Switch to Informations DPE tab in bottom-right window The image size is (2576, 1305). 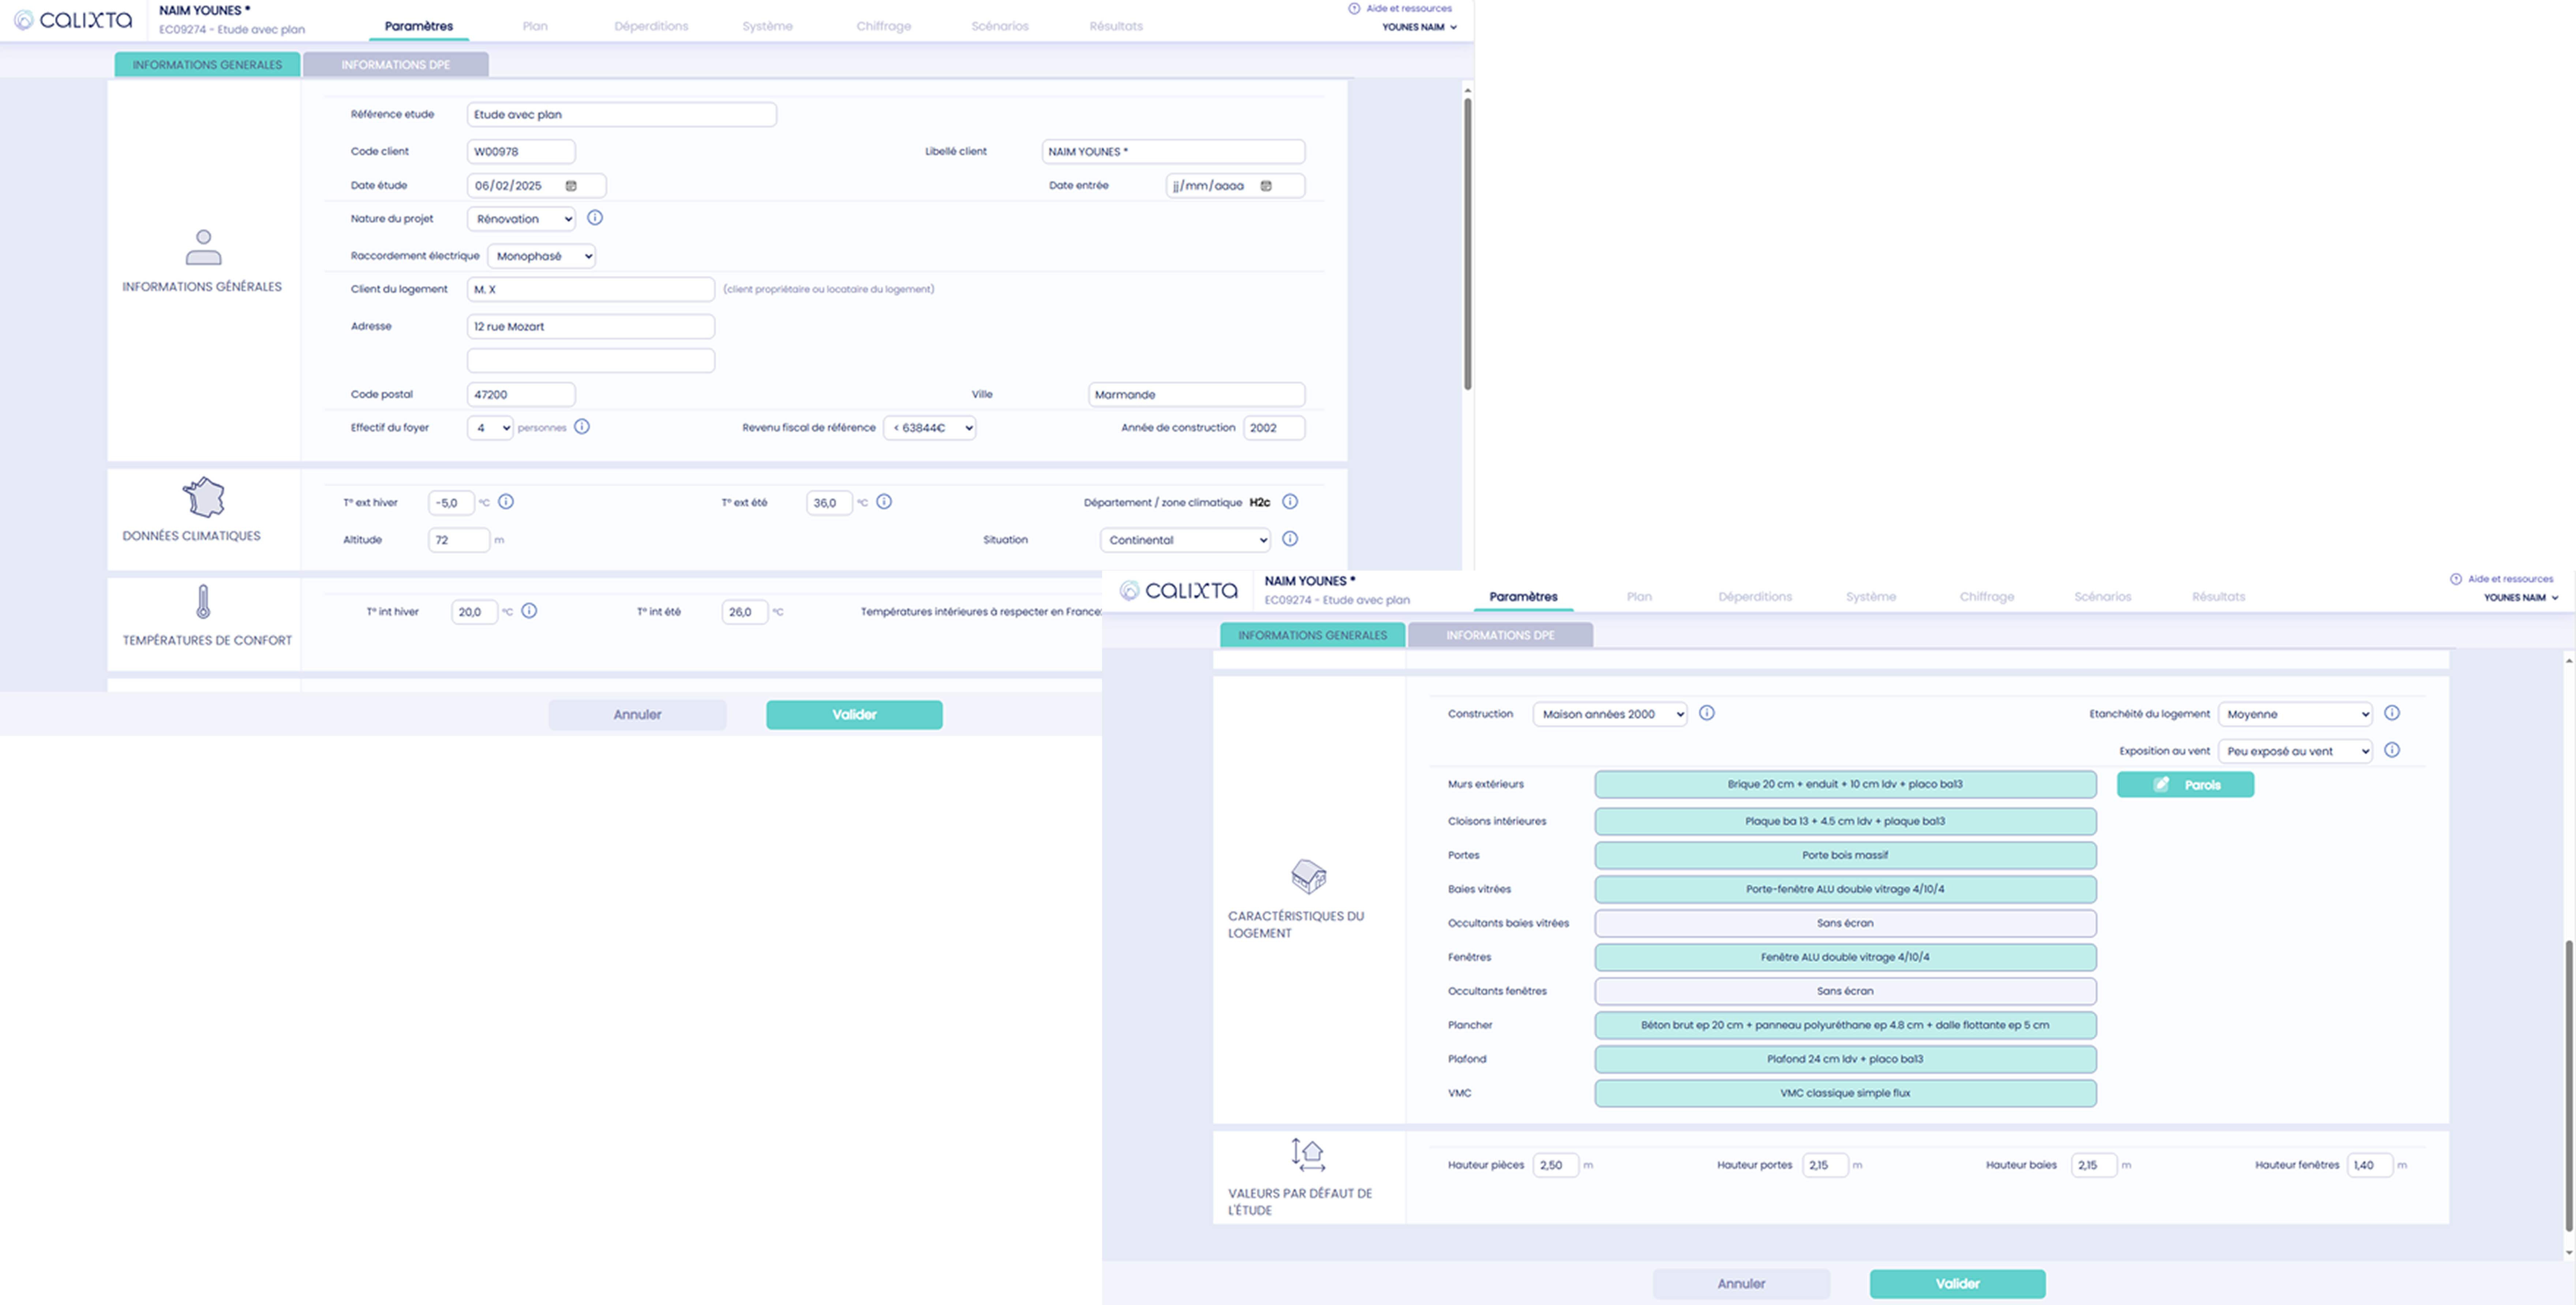point(1500,636)
